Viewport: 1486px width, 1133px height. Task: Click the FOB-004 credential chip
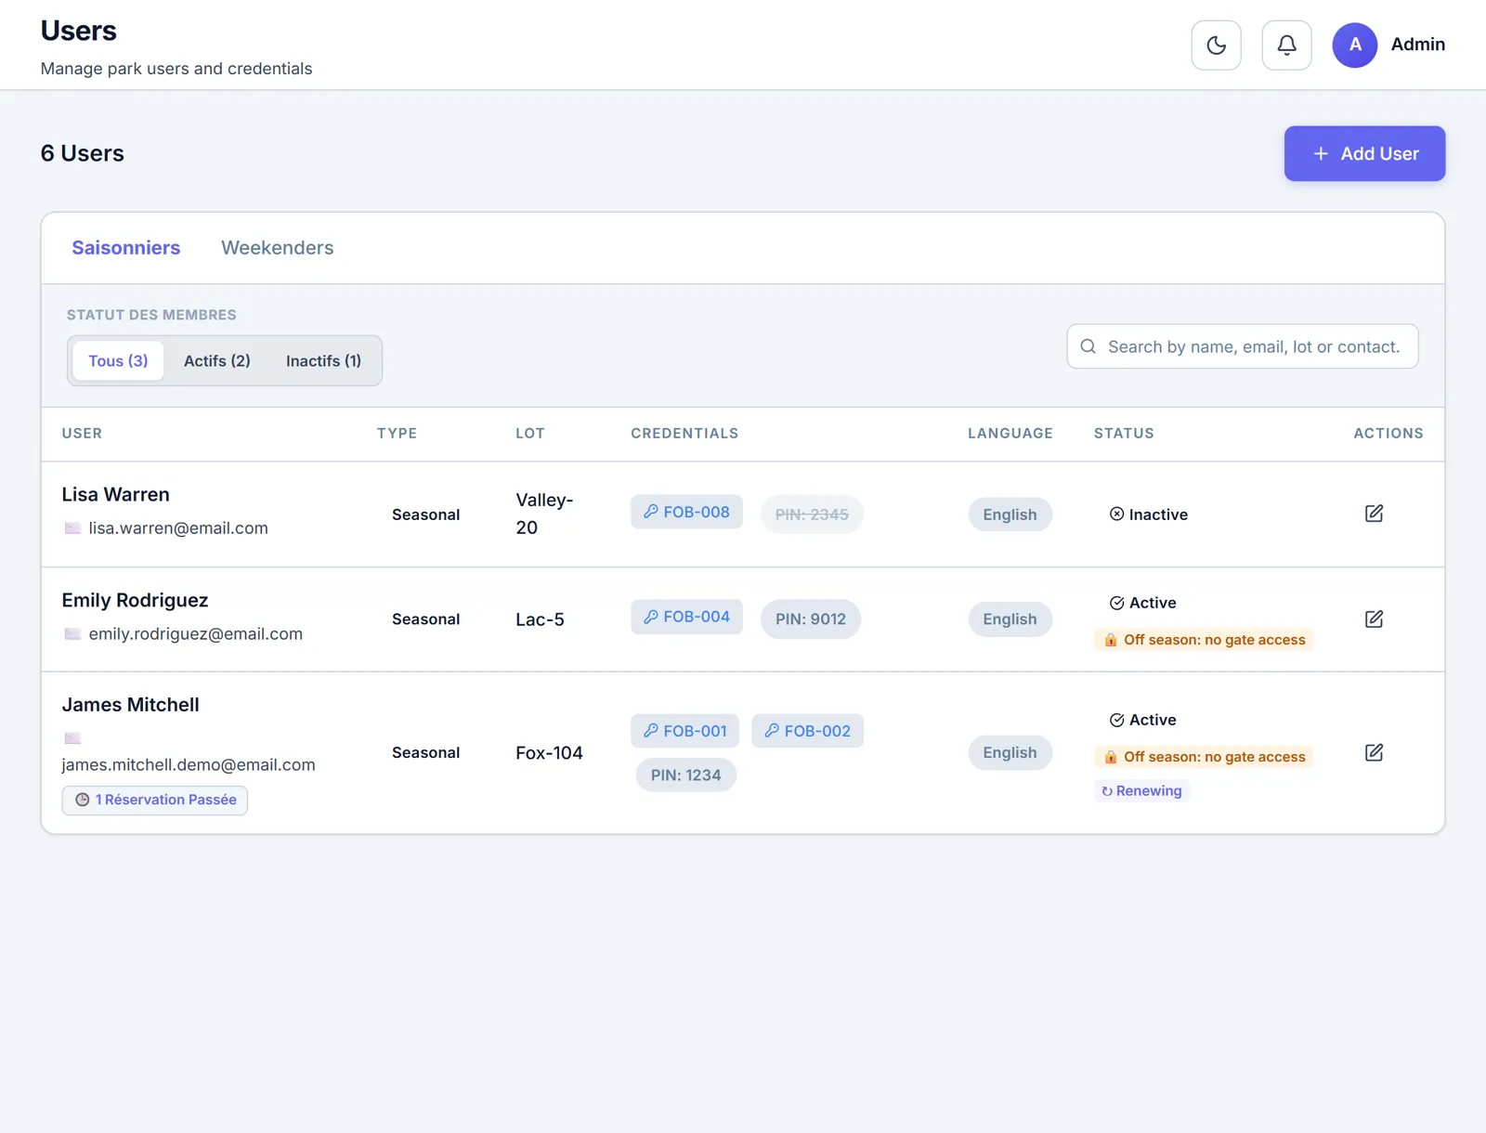(686, 617)
